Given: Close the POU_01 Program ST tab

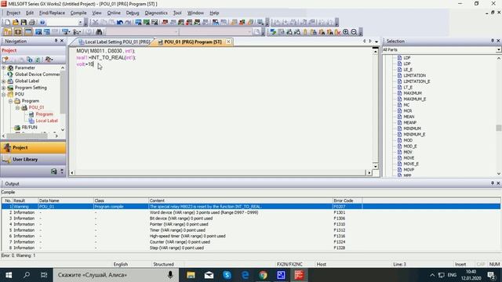Looking at the screenshot, I should click(228, 42).
